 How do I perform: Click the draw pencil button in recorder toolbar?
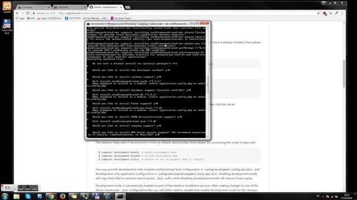pyautogui.click(x=35, y=188)
